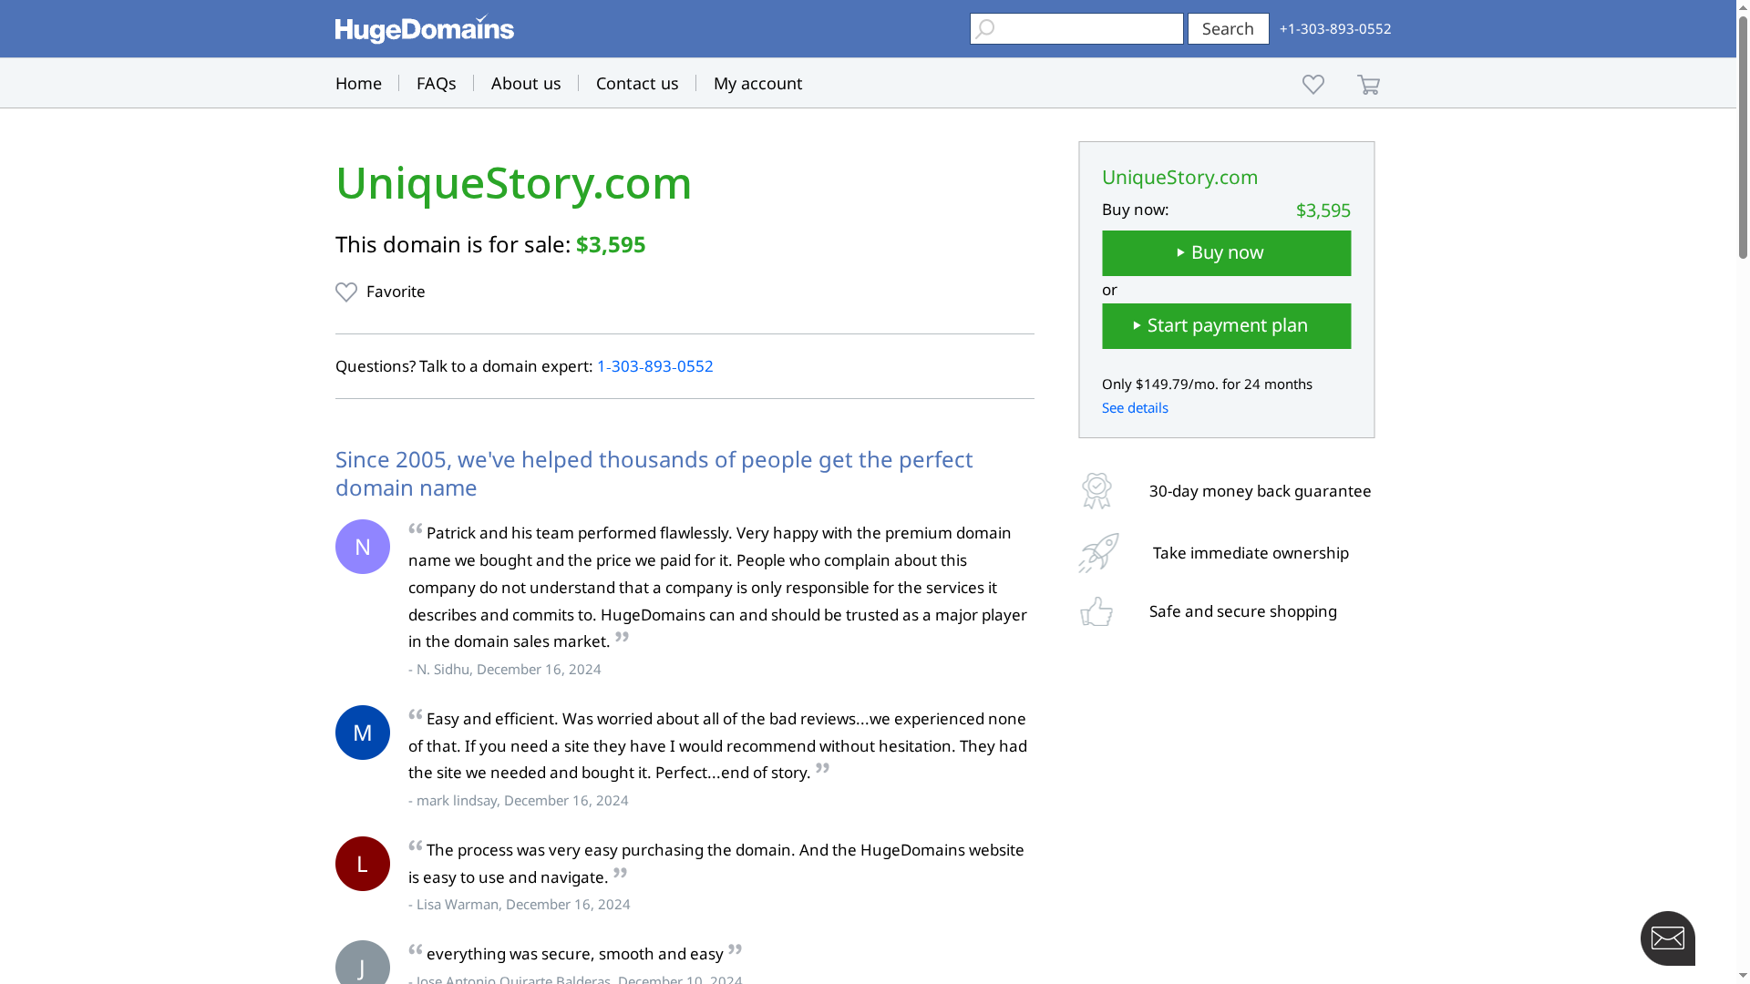
Task: Open the Start payment plan option
Action: [x=1226, y=325]
